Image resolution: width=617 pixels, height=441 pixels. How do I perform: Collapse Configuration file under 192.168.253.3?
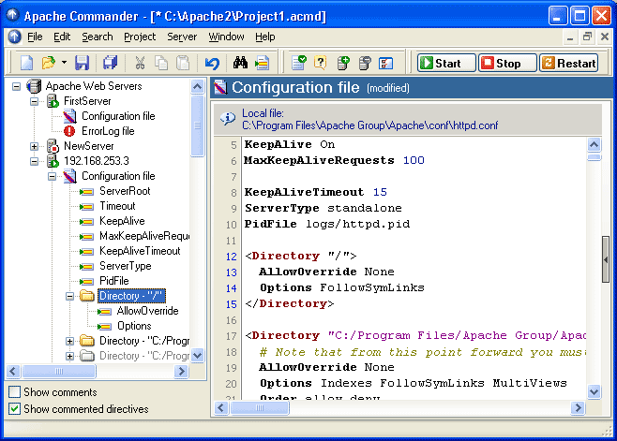[52, 176]
